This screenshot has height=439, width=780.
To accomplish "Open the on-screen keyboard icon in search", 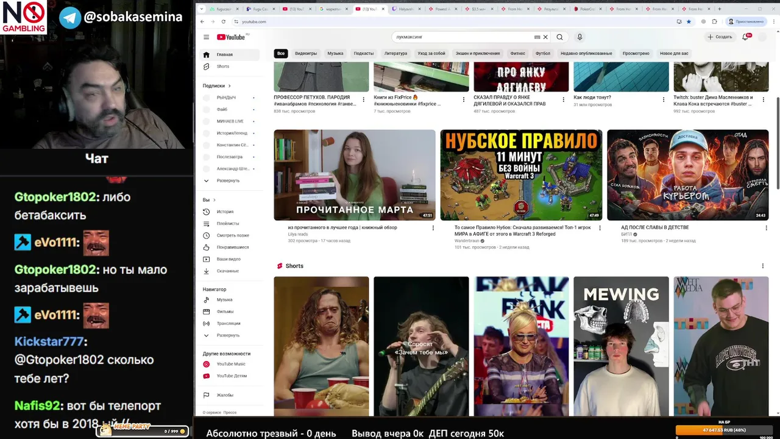I will [537, 37].
